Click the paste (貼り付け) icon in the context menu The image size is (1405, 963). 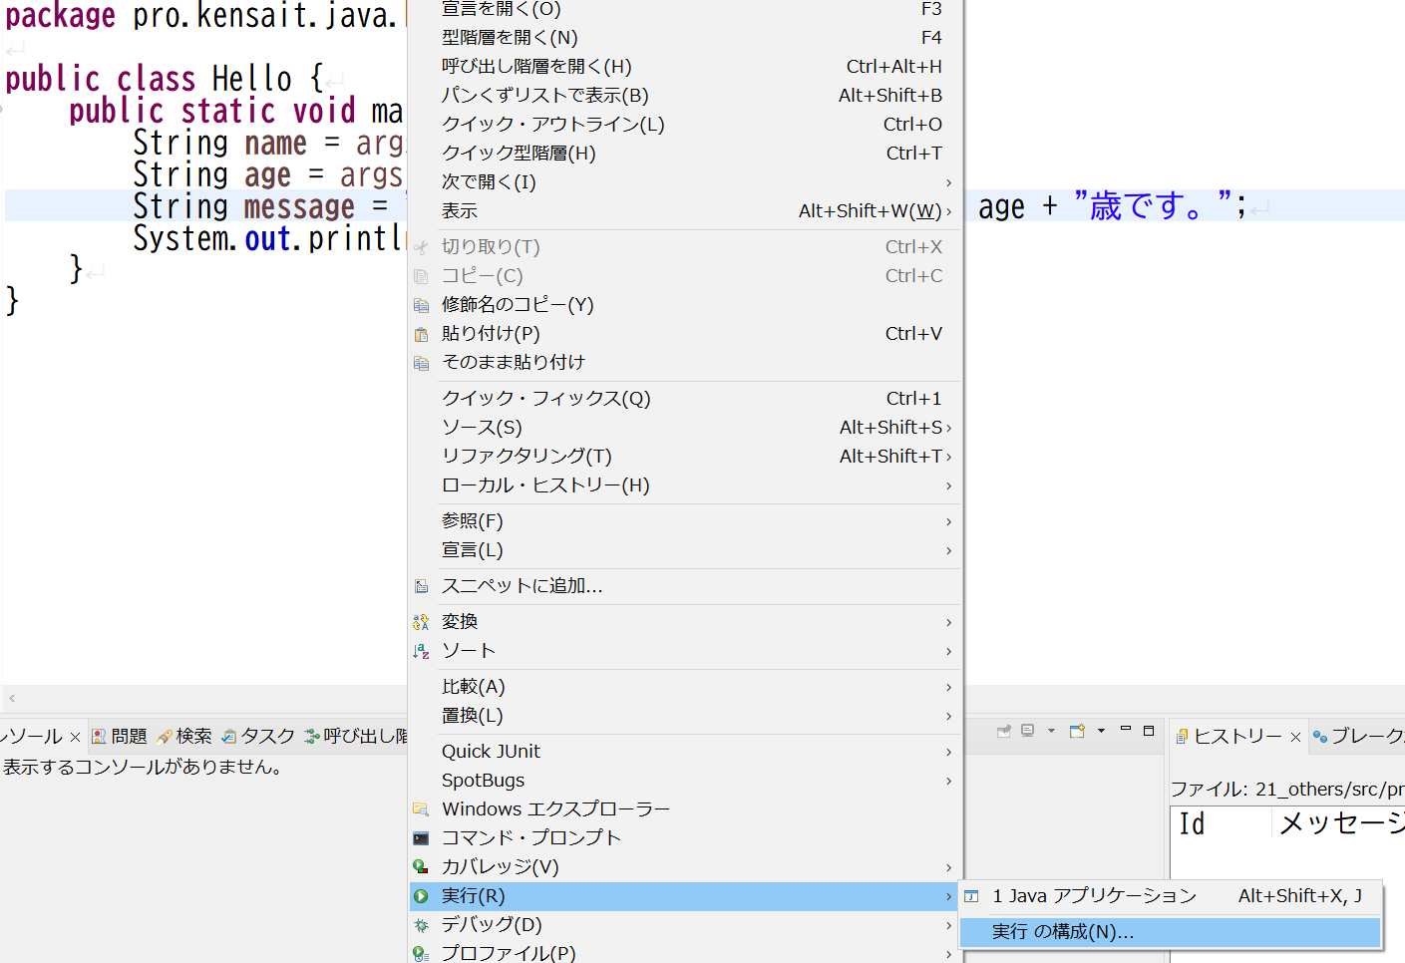coord(422,333)
